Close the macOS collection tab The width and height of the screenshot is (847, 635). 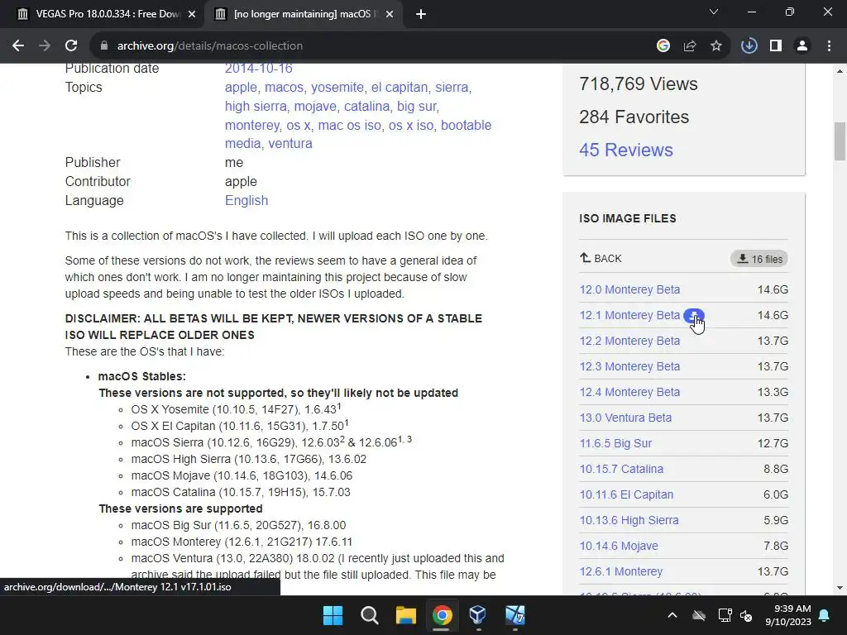pos(390,15)
